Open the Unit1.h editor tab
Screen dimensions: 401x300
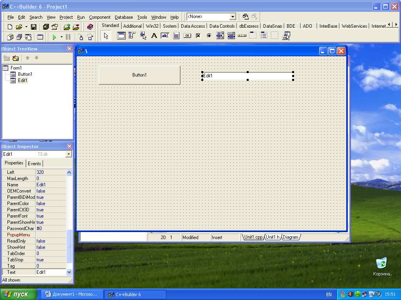point(273,237)
